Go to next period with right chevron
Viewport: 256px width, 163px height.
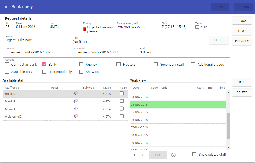pyautogui.click(x=143, y=155)
